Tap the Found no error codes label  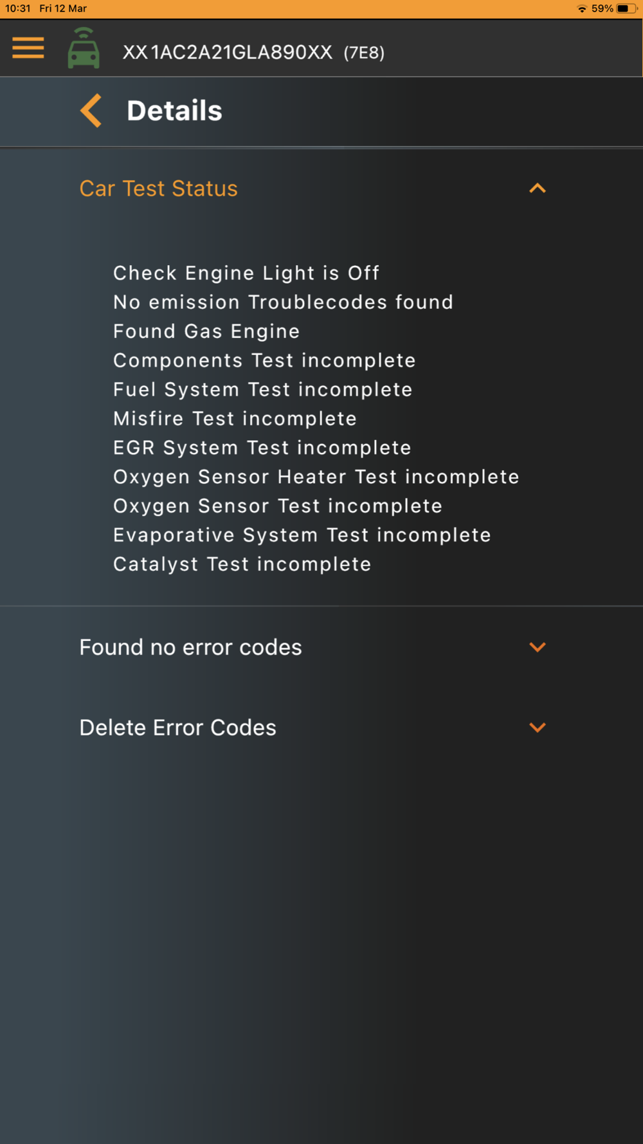click(x=190, y=647)
